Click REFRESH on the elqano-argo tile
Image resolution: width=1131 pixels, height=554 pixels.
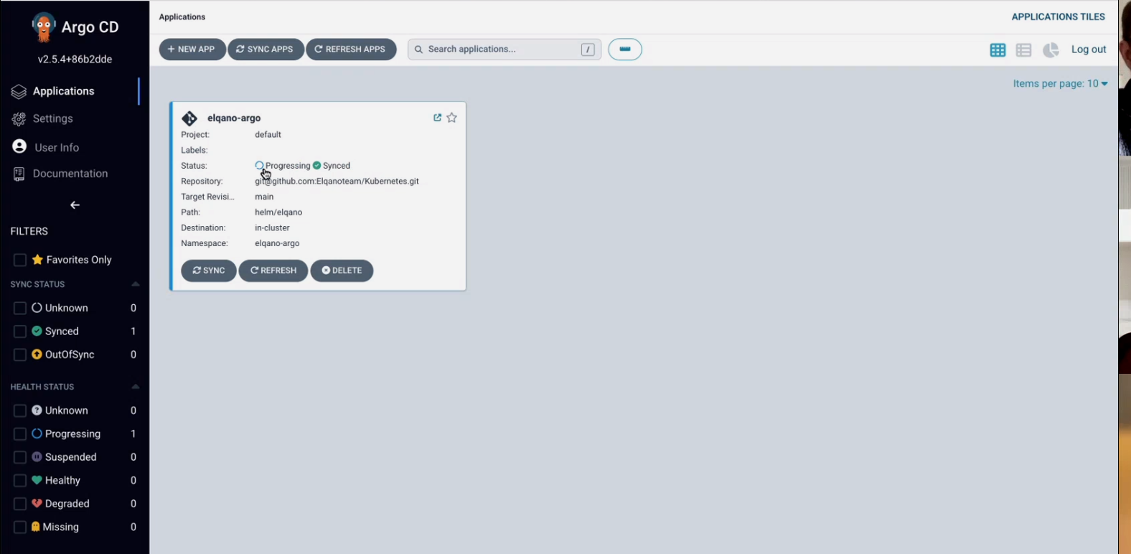[273, 271]
